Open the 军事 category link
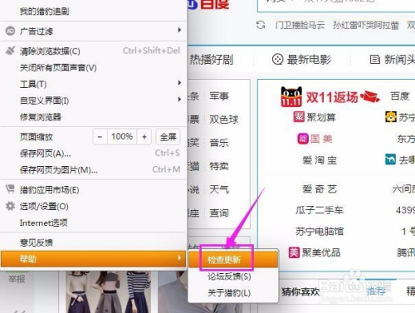This screenshot has height=313, width=415. 219,96
